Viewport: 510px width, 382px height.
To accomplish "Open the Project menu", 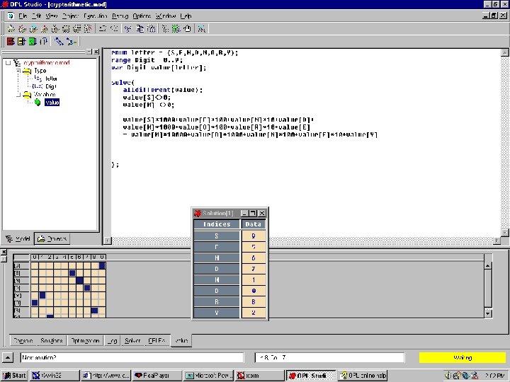I will point(70,16).
